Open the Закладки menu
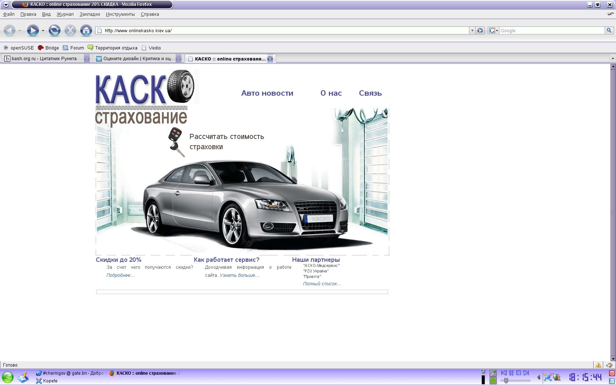The width and height of the screenshot is (616, 385). coord(89,14)
